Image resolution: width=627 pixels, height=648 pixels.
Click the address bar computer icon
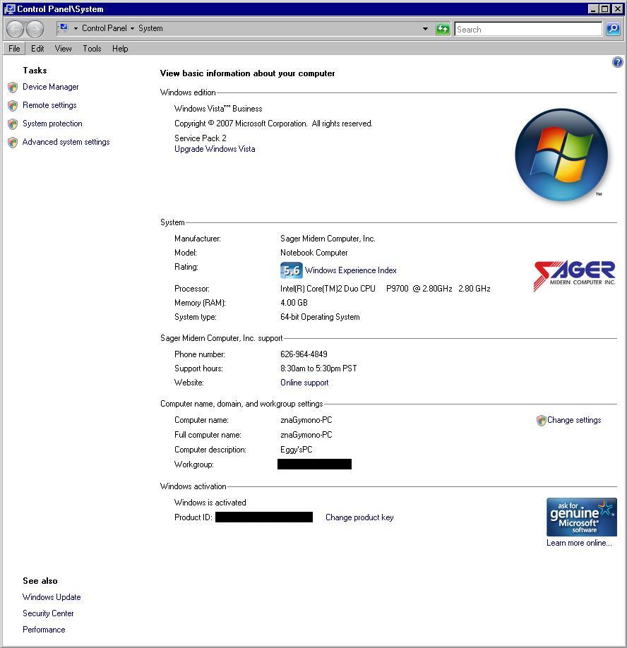point(64,28)
